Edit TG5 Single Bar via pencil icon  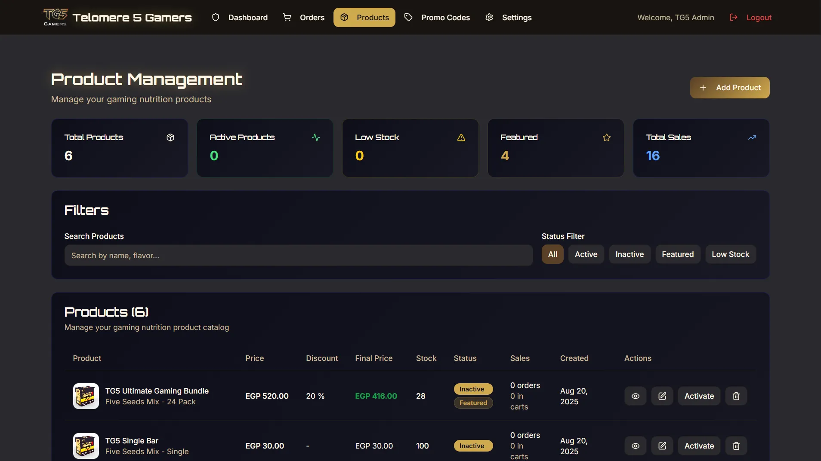(662, 446)
